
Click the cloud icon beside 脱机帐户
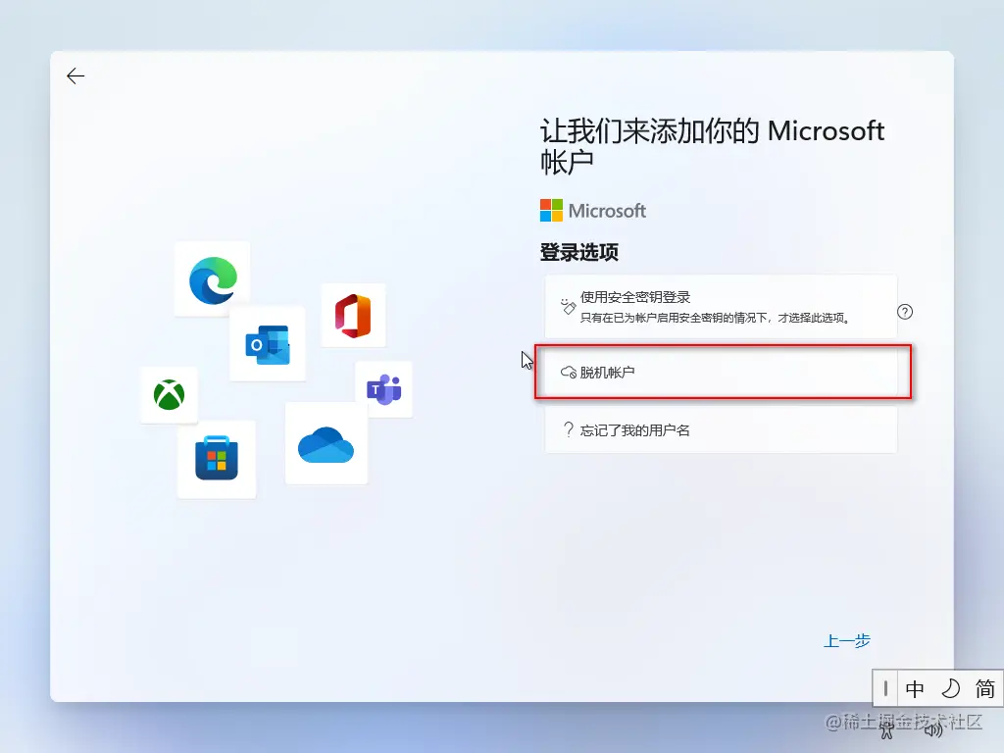(x=568, y=373)
